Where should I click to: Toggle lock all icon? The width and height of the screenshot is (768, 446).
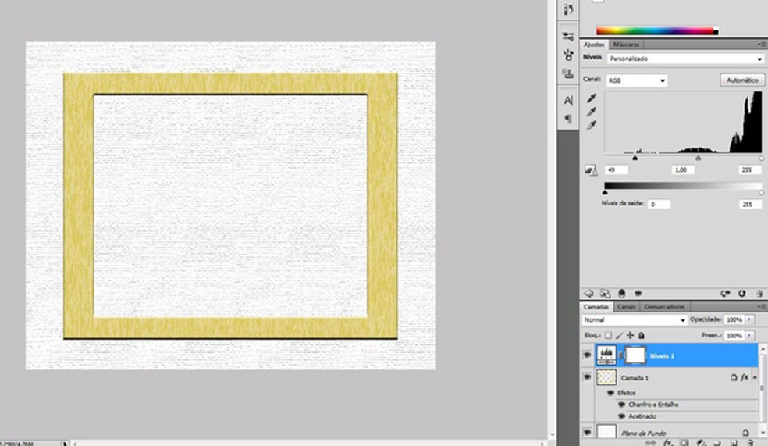[641, 335]
